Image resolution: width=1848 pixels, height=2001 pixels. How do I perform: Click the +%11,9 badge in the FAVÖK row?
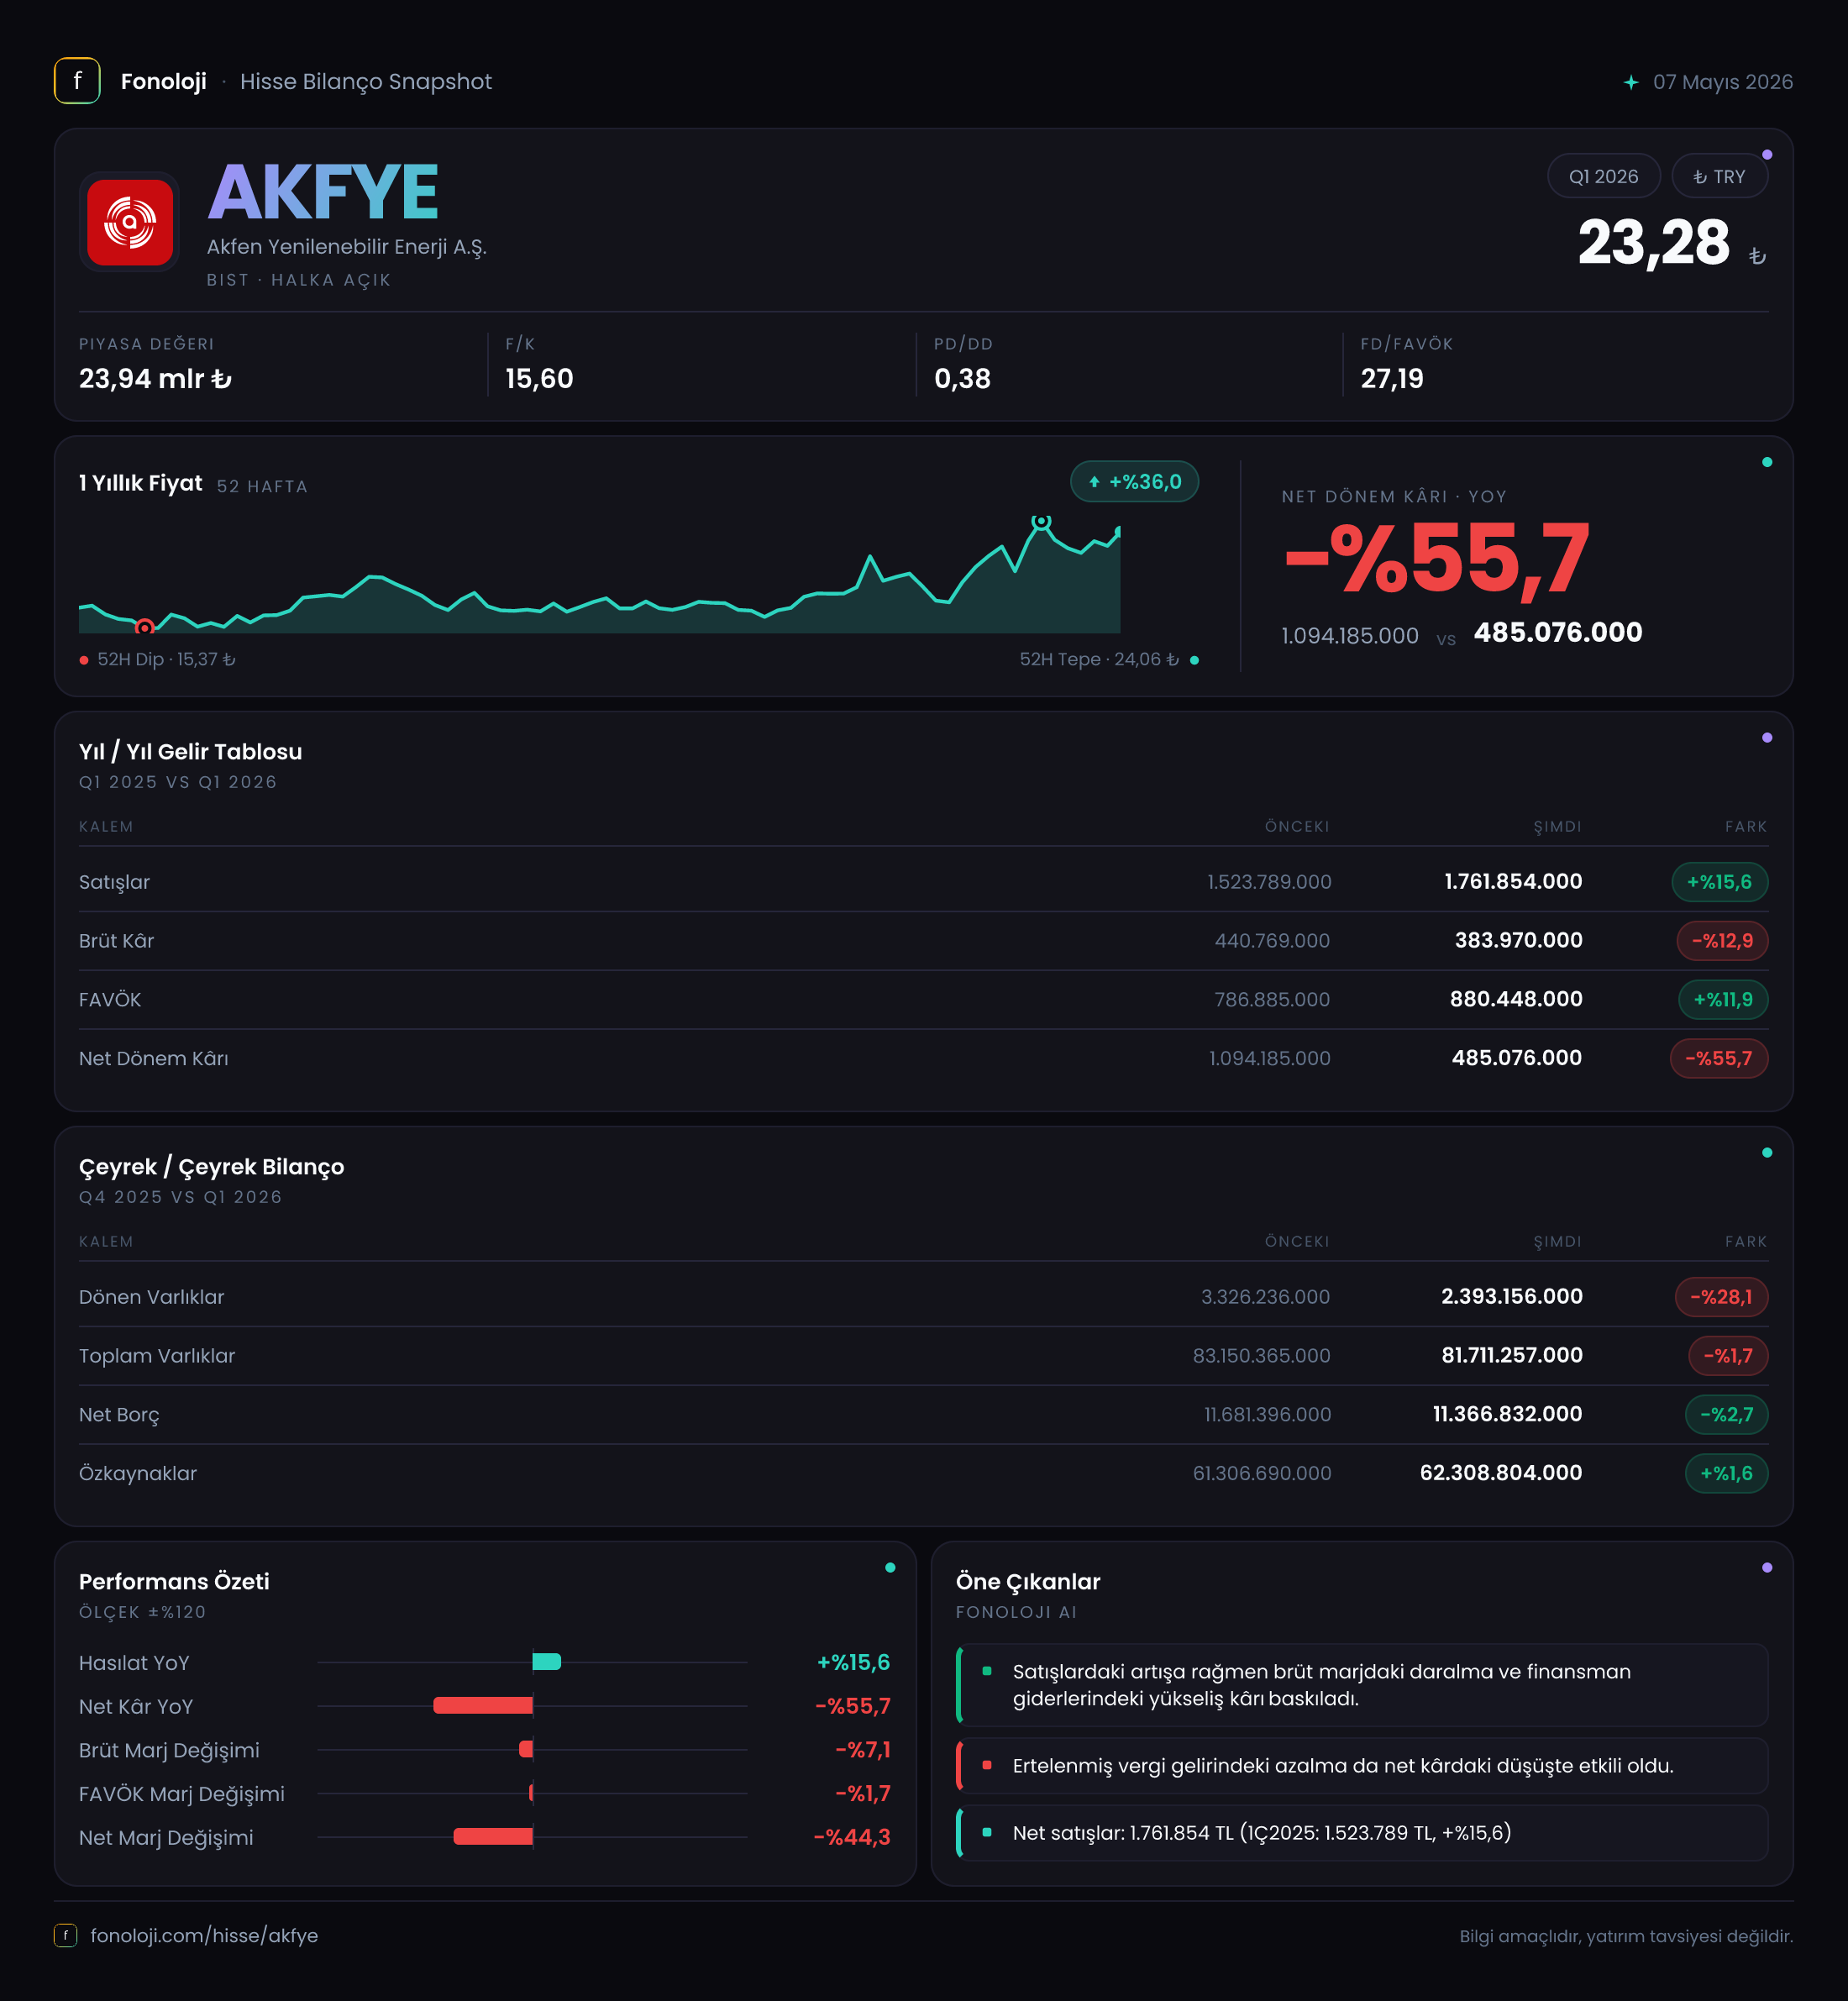pyautogui.click(x=1723, y=1000)
